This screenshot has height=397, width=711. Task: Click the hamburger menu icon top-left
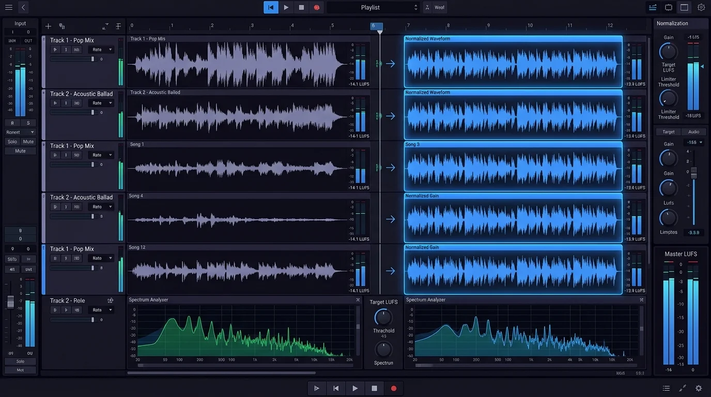pos(8,7)
